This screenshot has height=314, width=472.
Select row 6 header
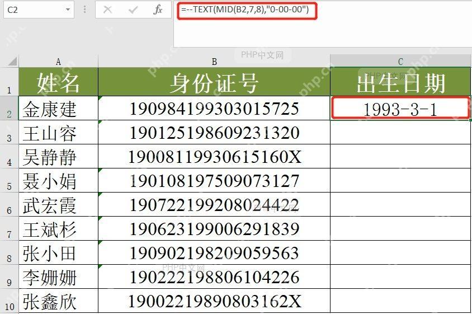tap(10, 204)
